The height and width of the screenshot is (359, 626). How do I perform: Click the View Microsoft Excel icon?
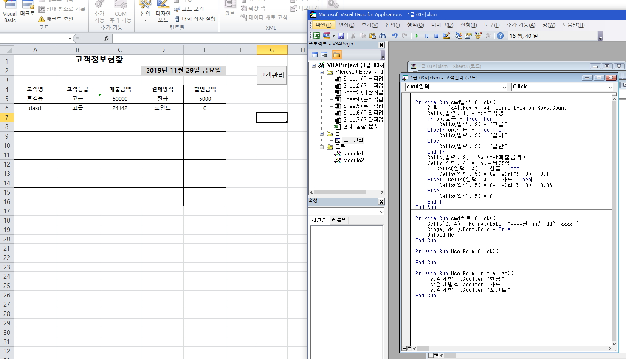[317, 36]
